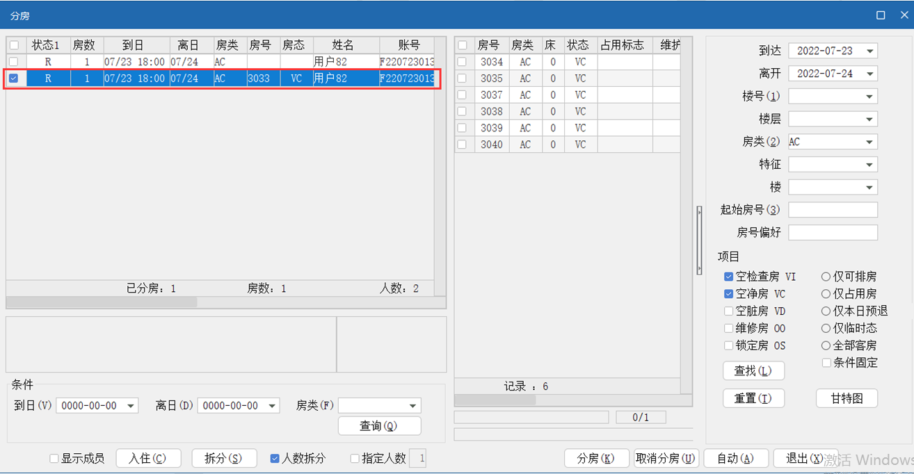Image resolution: width=914 pixels, height=474 pixels.
Task: Focus 起始房号 input field
Action: (x=833, y=210)
